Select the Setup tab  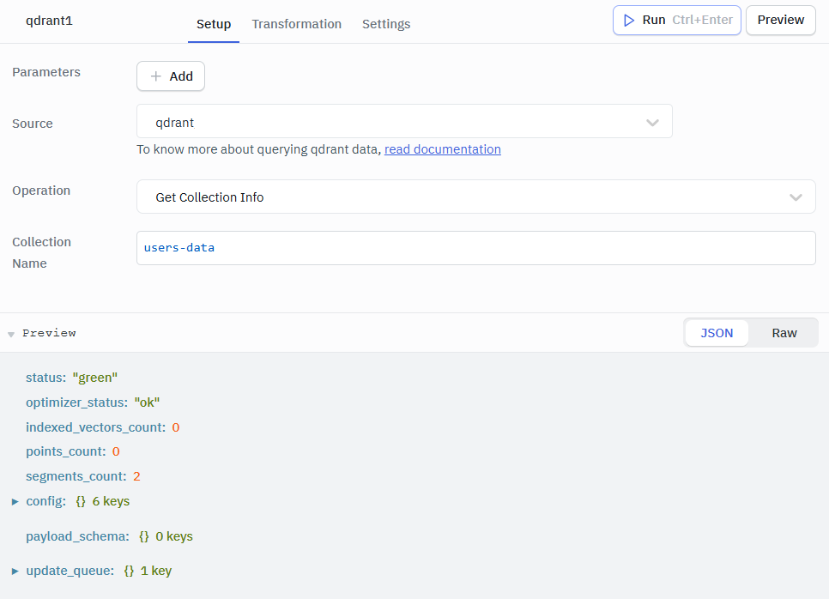214,24
